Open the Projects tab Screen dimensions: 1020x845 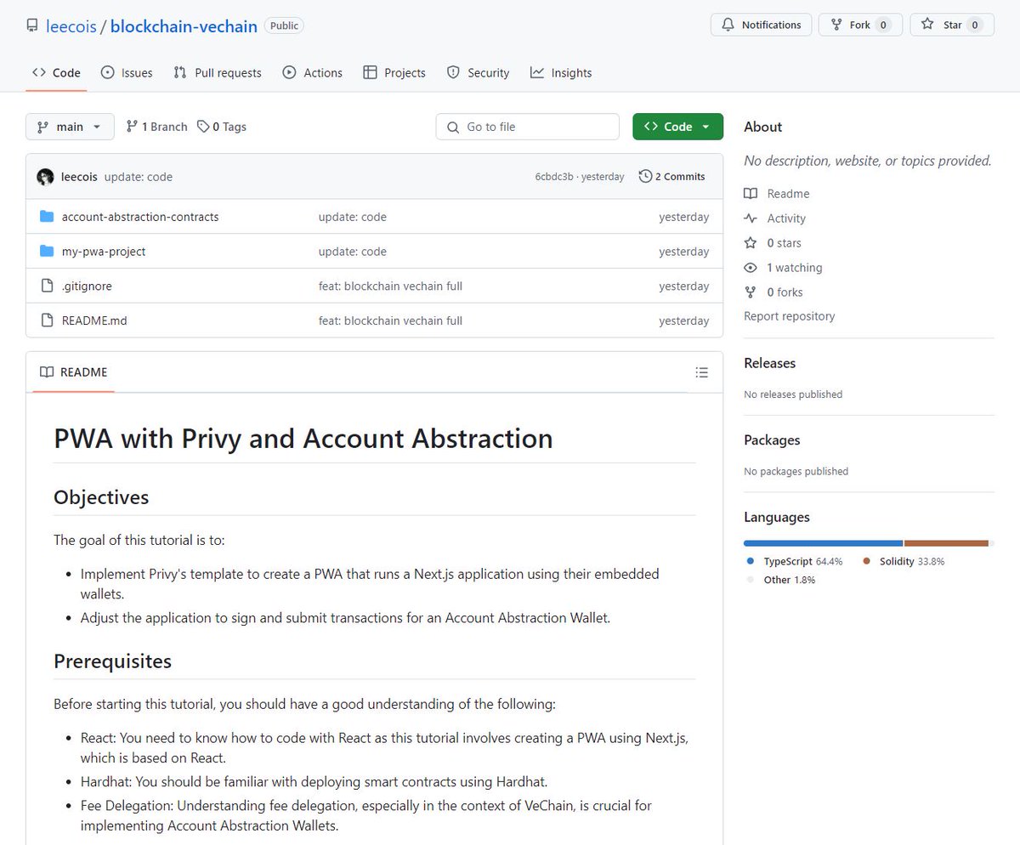pos(394,73)
